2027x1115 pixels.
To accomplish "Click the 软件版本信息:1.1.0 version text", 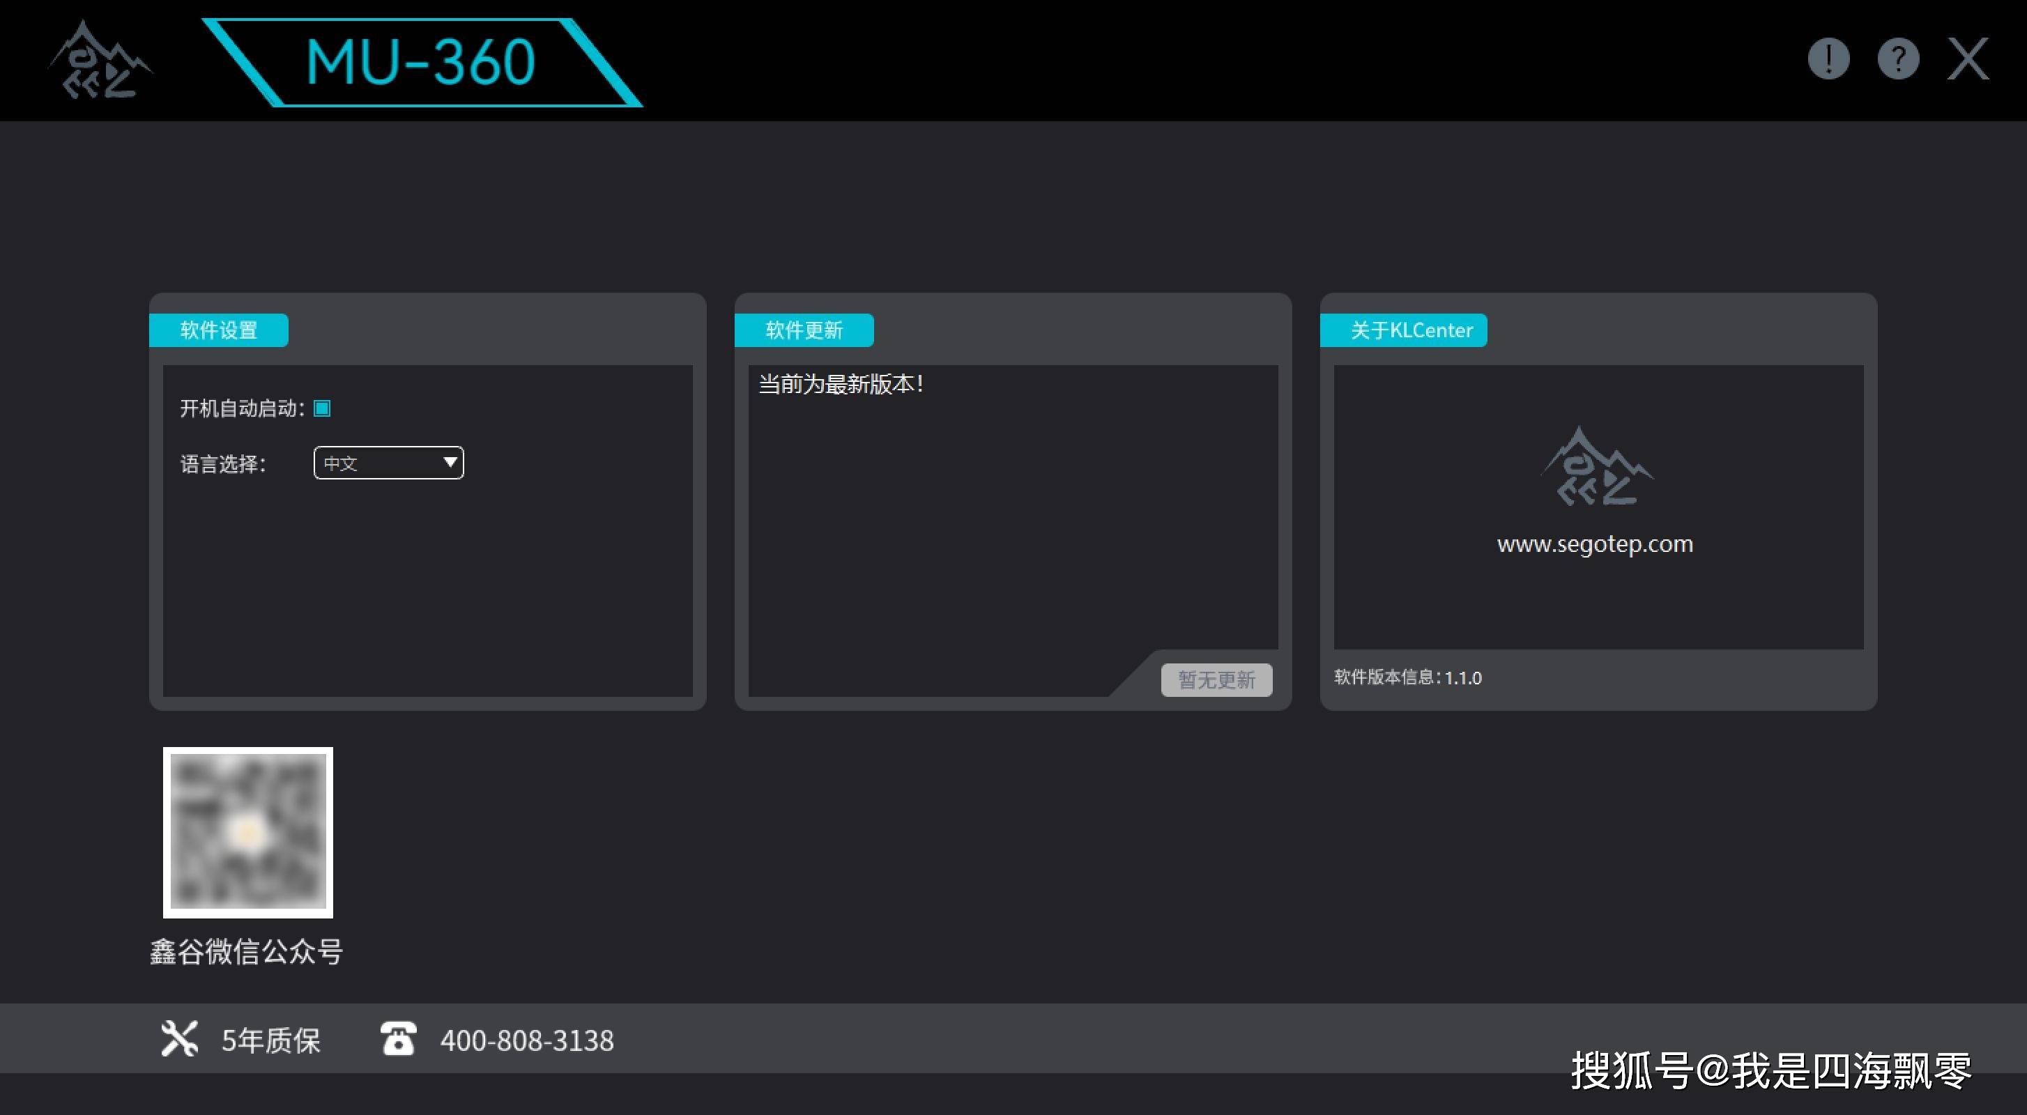I will [1408, 677].
